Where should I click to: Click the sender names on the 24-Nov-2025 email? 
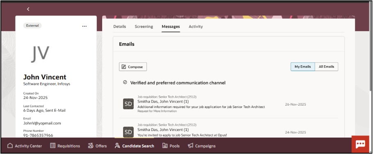pos(163,129)
